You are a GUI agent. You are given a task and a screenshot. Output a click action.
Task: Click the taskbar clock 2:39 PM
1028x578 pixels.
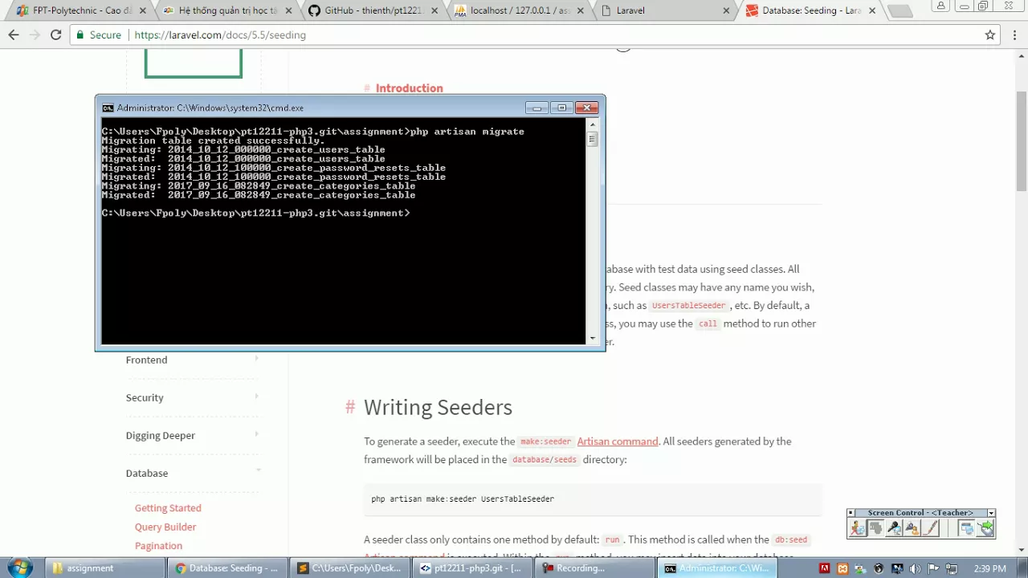pos(989,568)
